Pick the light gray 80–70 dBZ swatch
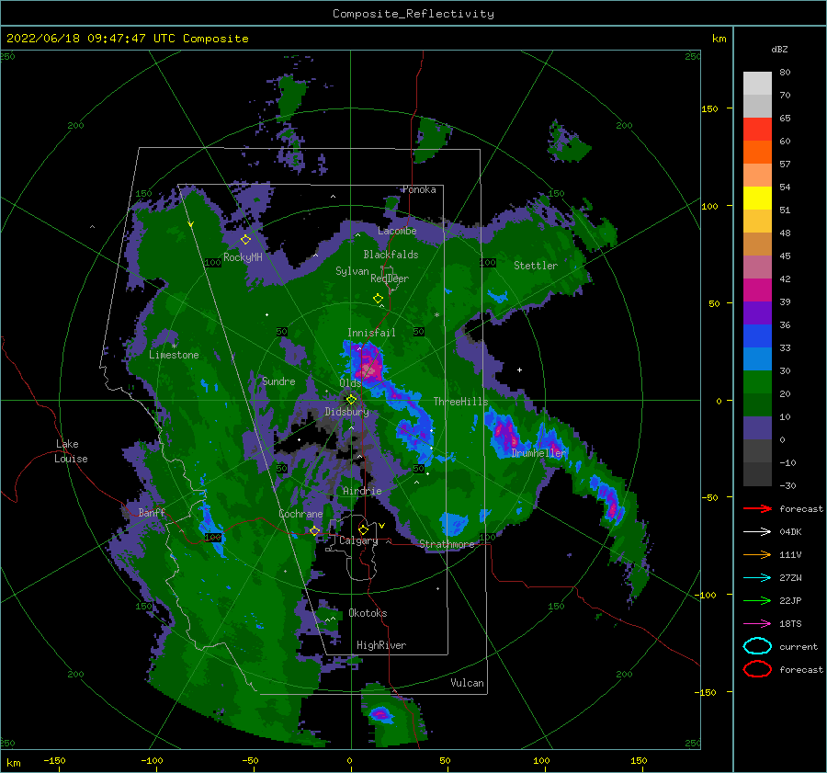The height and width of the screenshot is (773, 827). tap(757, 84)
